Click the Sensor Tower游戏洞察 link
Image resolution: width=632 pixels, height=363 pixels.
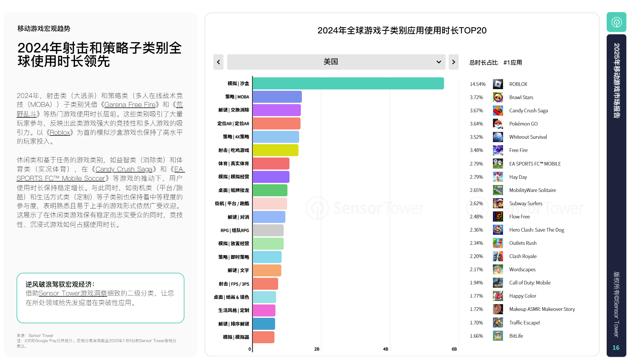click(73, 293)
